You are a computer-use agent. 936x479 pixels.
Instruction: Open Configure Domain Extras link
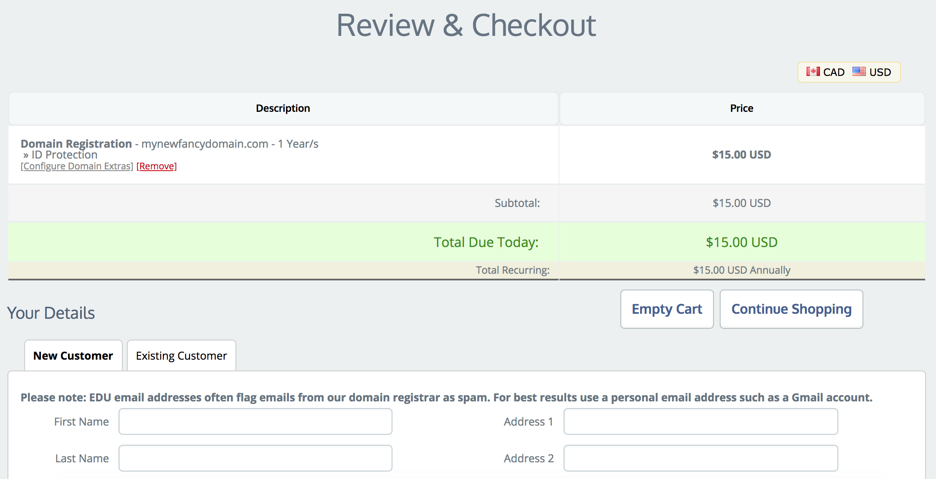click(x=77, y=166)
